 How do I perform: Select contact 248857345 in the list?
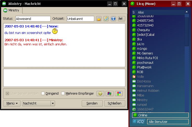(158, 21)
